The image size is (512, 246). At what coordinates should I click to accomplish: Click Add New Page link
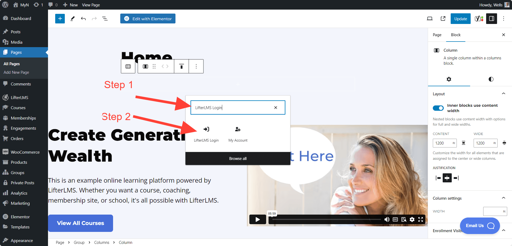(16, 72)
